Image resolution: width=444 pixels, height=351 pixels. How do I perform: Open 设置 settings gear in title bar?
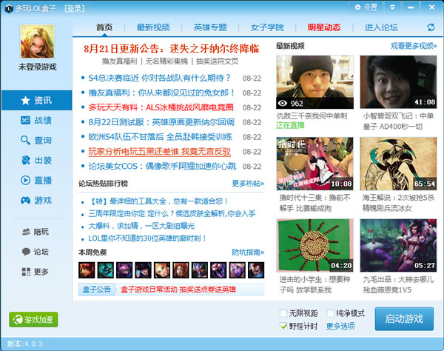pos(366,7)
